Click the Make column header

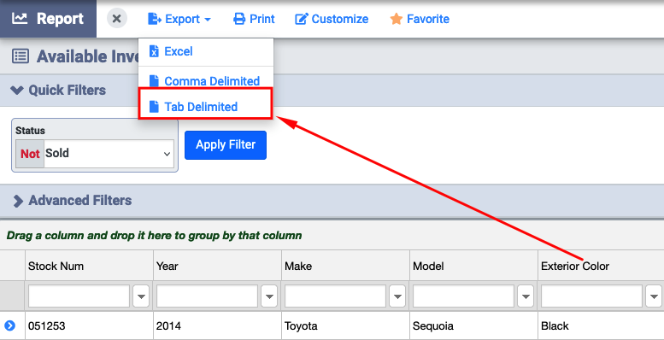346,266
